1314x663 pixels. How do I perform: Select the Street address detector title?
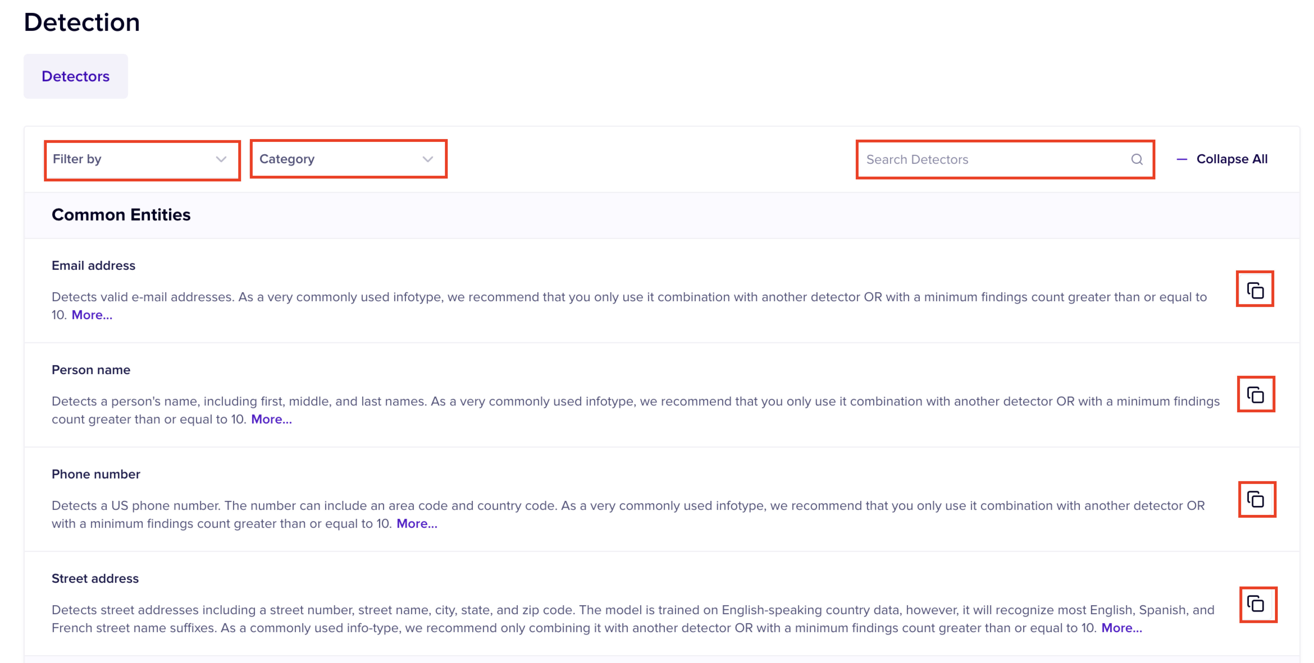tap(95, 578)
